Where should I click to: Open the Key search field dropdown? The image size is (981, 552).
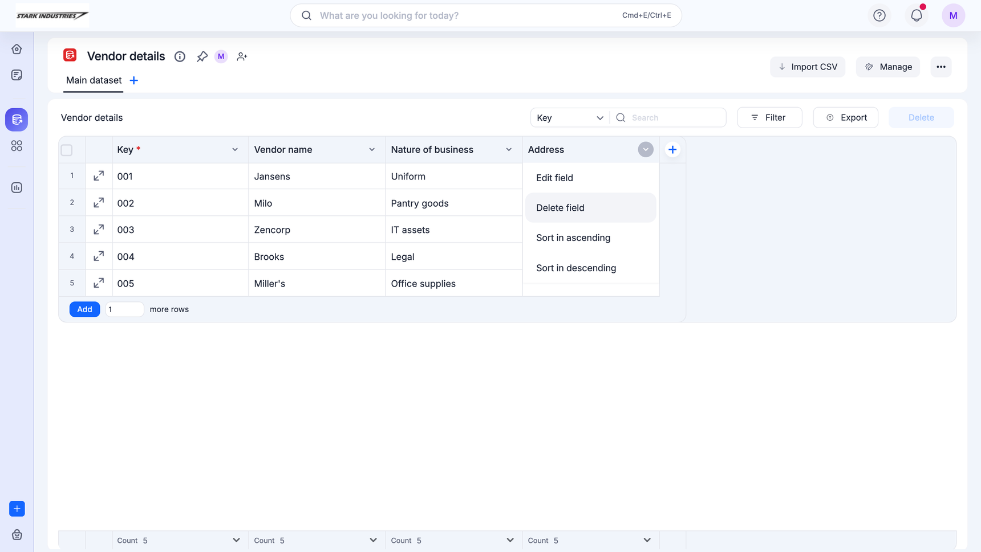(x=569, y=118)
